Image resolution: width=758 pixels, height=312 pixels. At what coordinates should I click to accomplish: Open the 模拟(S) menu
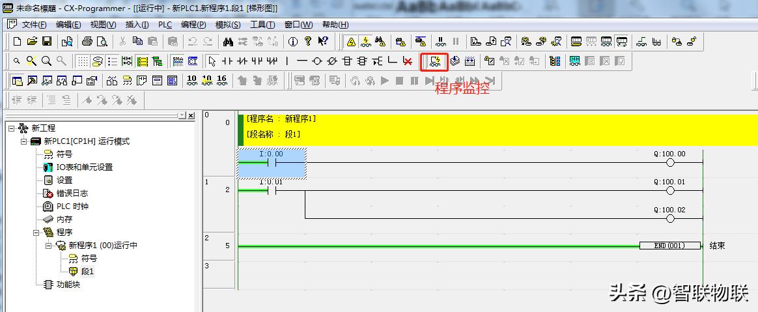pos(228,25)
